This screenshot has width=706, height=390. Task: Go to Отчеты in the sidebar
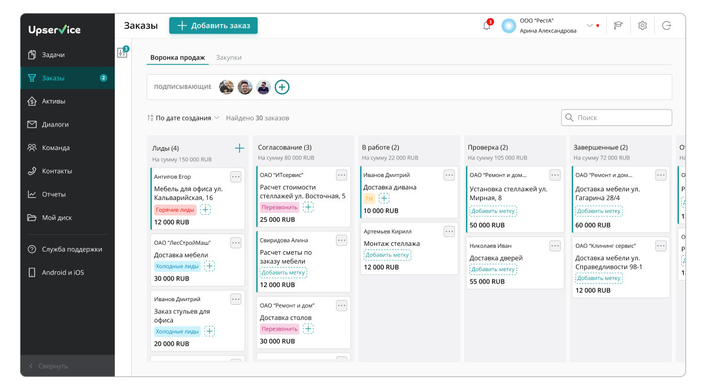[x=54, y=194]
